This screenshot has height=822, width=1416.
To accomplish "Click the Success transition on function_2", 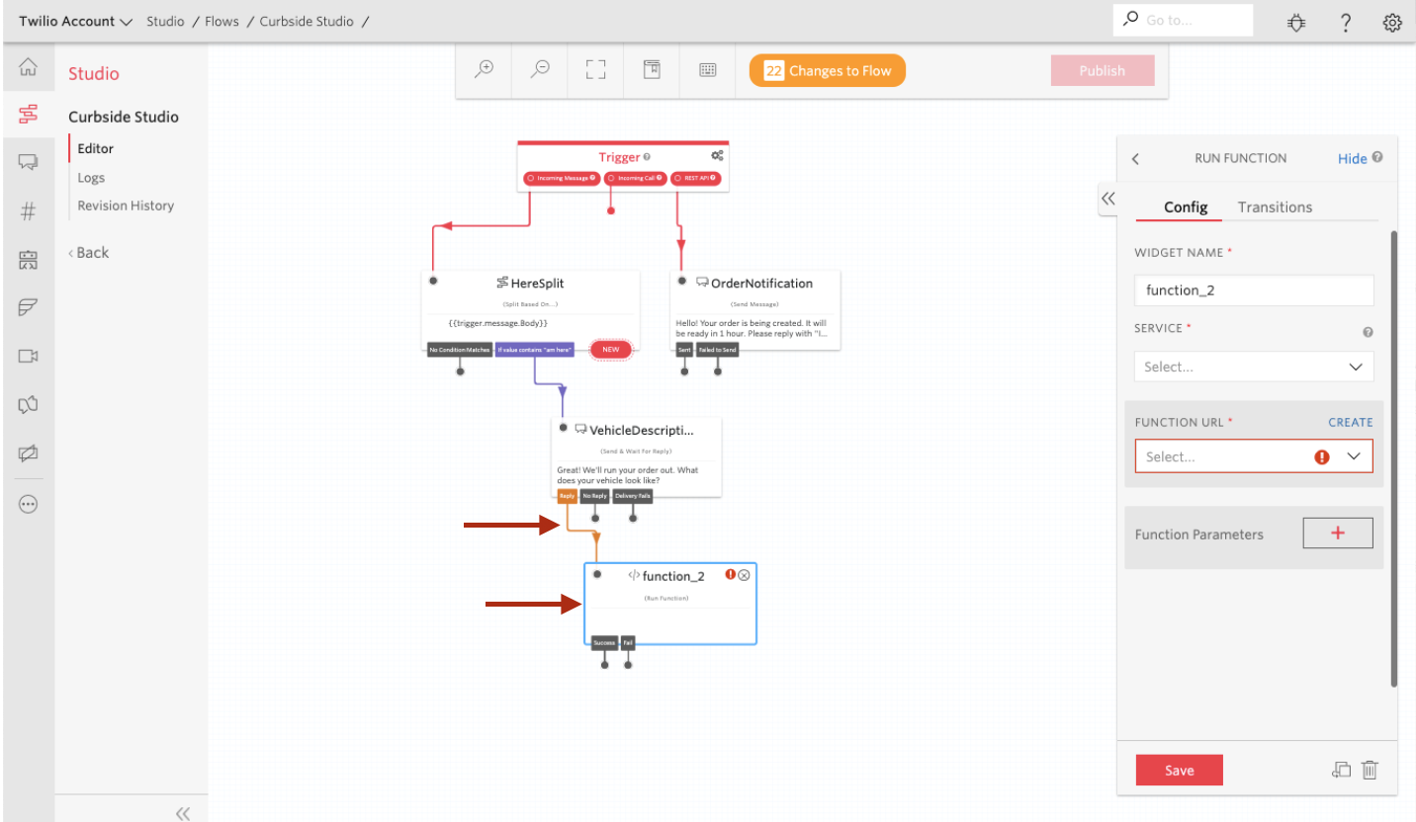I will point(604,642).
